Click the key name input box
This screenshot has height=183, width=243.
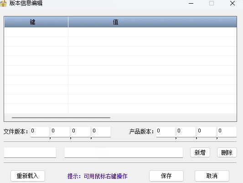tap(30, 152)
